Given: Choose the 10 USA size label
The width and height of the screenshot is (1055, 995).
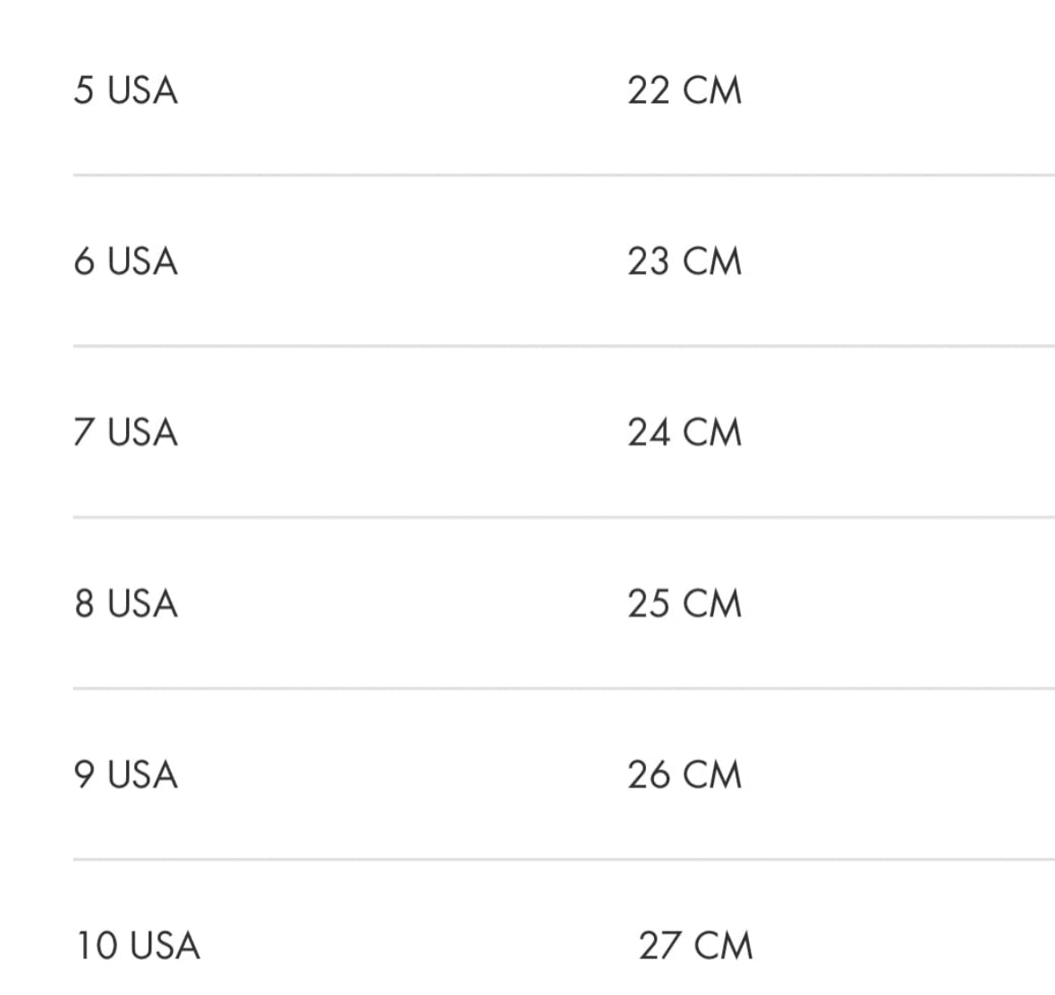Looking at the screenshot, I should point(138,945).
